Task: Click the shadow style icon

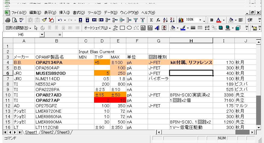Action: click(221, 28)
